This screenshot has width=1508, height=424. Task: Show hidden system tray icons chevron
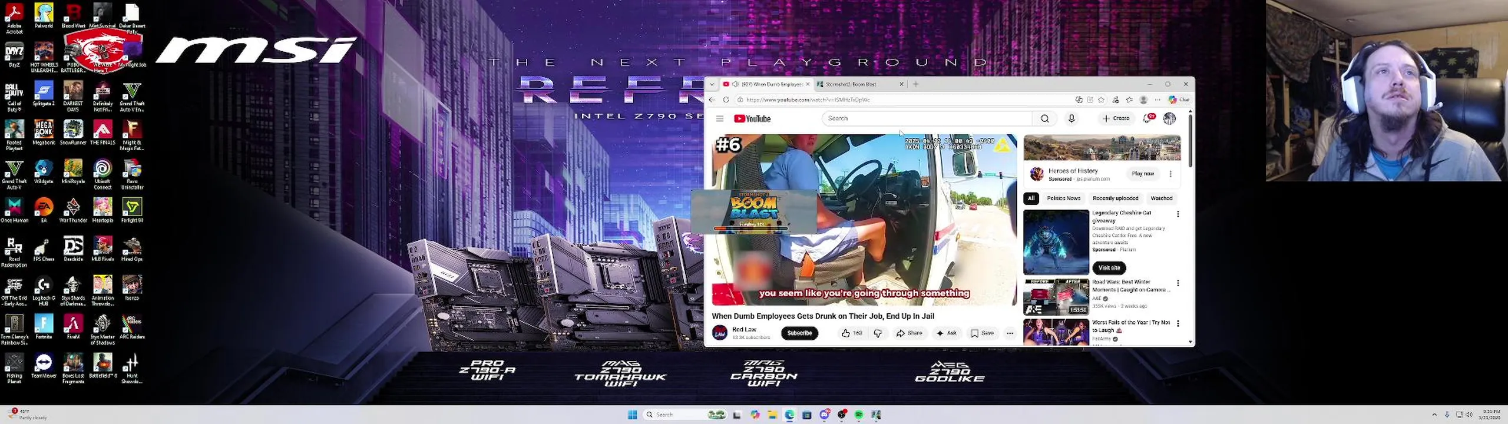click(x=1434, y=415)
